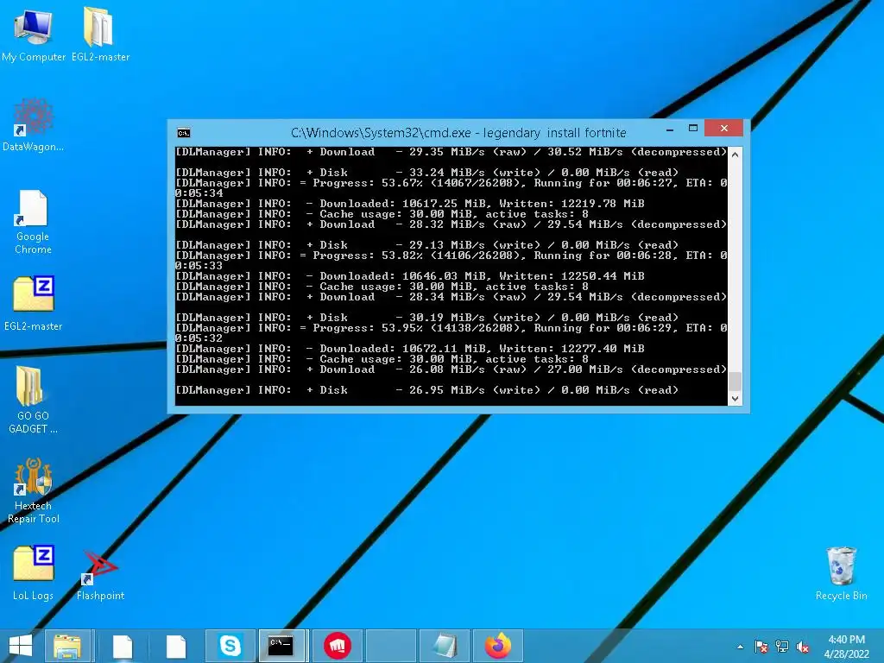Click the '33.24 MiB/s (write)' disk line
884x663 pixels.
tap(426, 173)
